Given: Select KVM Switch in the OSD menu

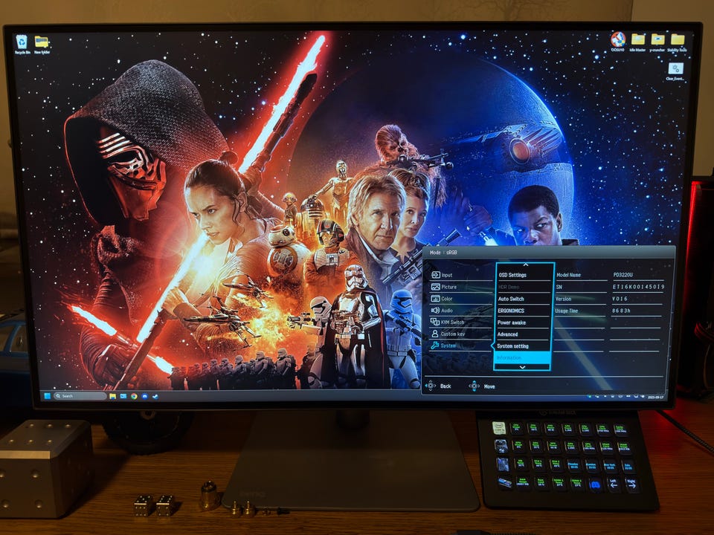Looking at the screenshot, I should pyautogui.click(x=452, y=322).
